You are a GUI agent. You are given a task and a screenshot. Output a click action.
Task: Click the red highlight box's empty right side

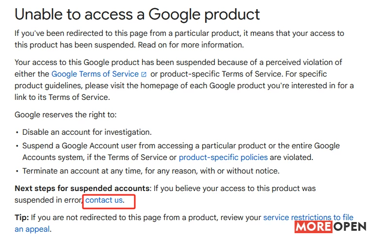[129, 201]
